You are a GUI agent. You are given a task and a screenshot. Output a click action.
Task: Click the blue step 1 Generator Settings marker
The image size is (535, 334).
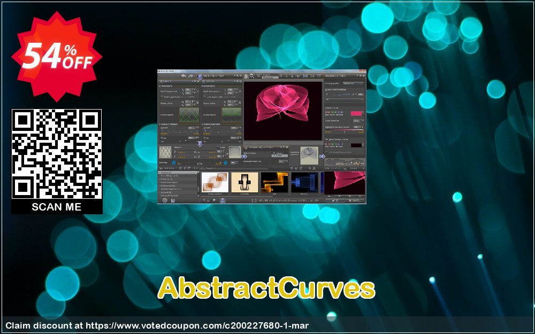(x=200, y=77)
